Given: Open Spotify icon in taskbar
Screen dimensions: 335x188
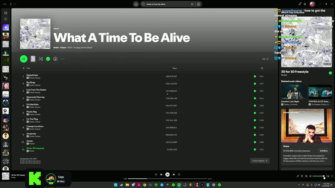Looking at the screenshot, I should click(179, 185).
